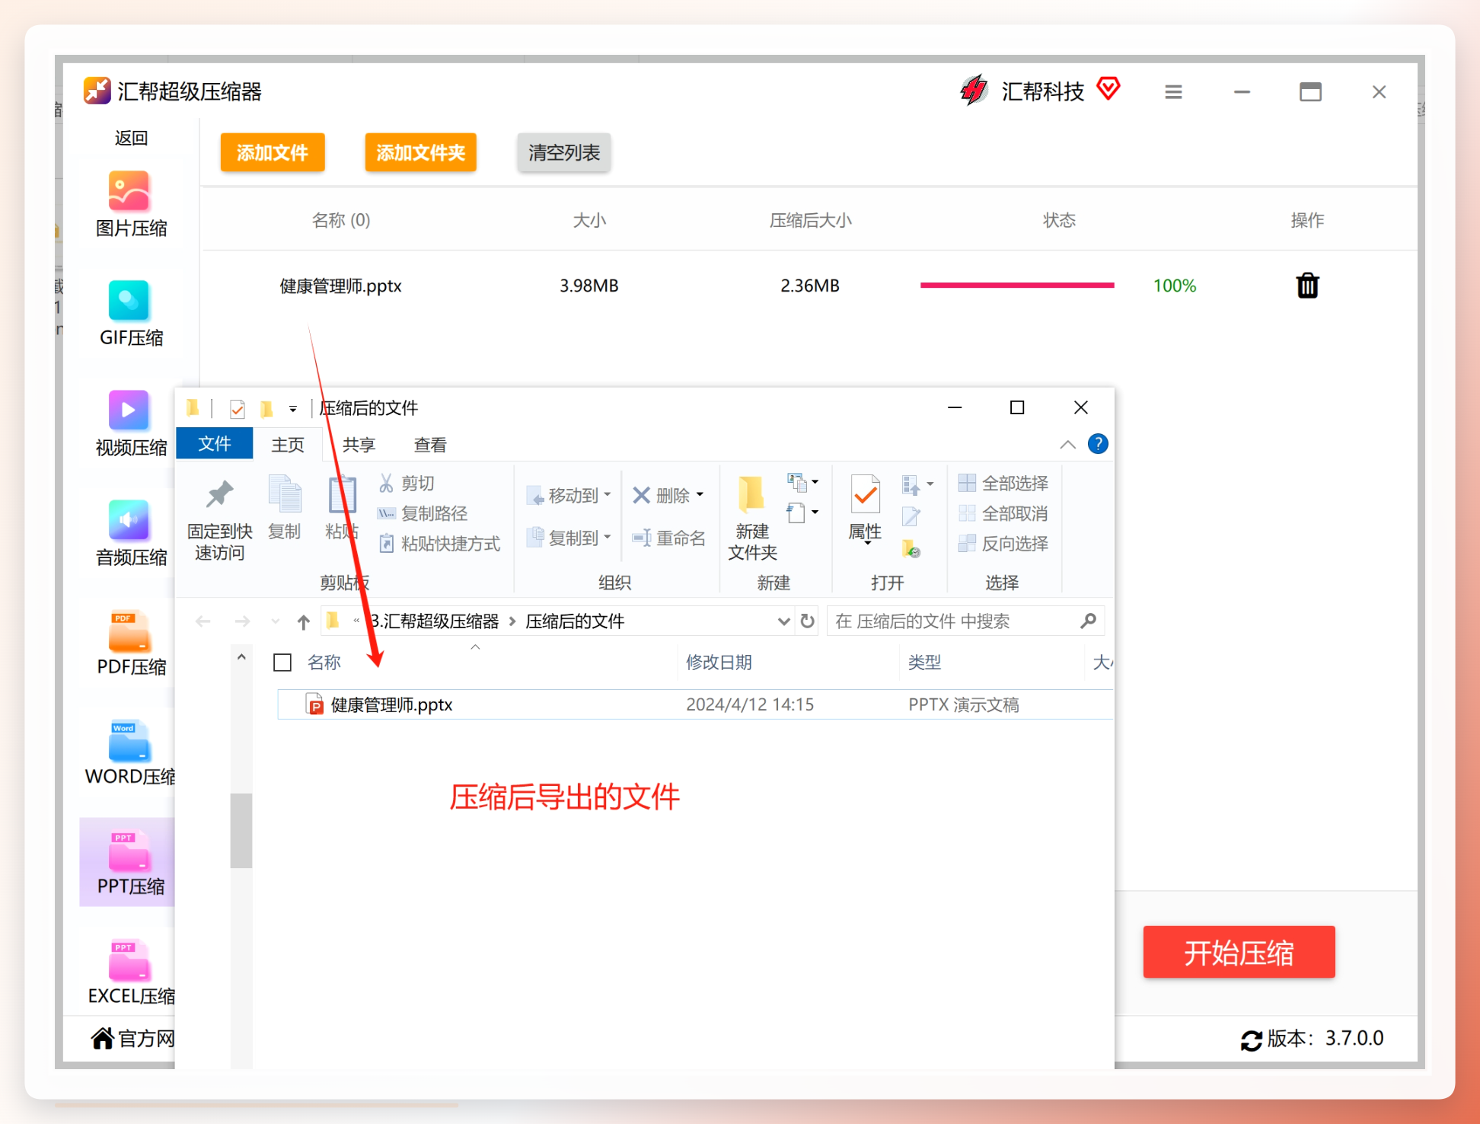Refresh the Explorer address bar

(808, 621)
